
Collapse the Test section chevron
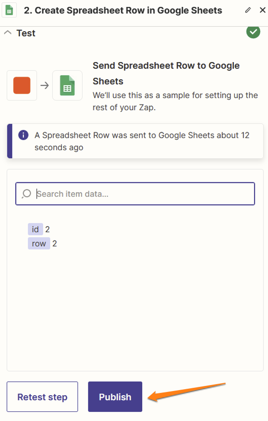pos(8,33)
